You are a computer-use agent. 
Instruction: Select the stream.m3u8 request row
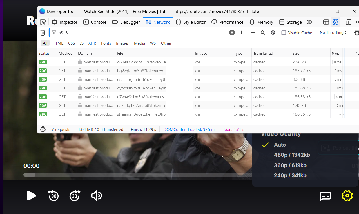tap(198, 114)
